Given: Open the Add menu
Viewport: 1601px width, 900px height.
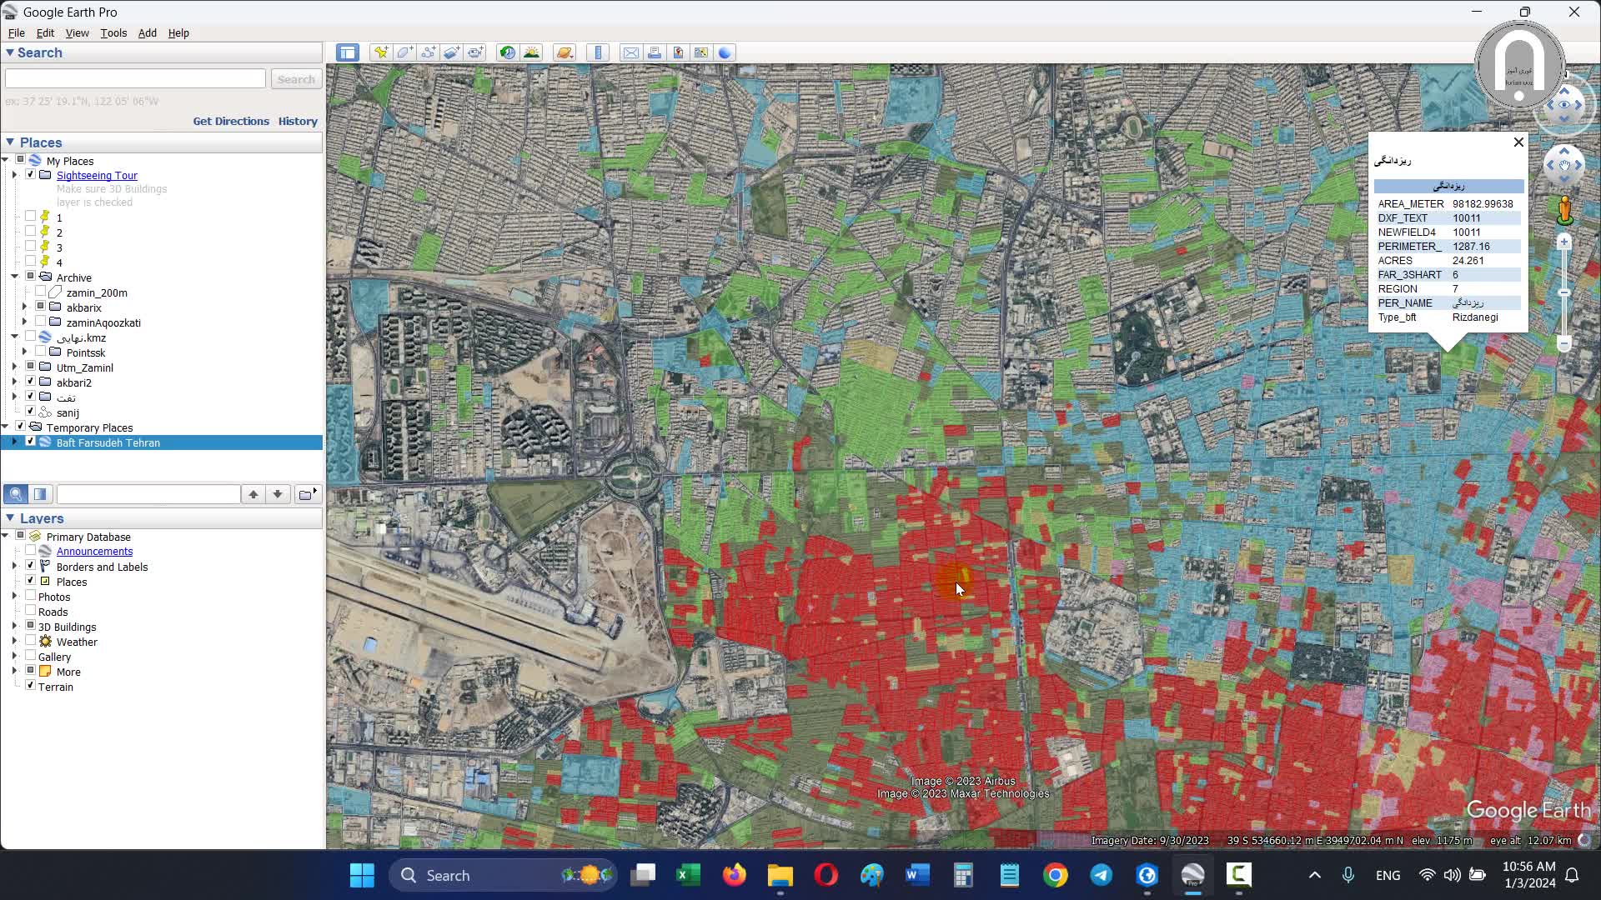Looking at the screenshot, I should click(x=147, y=32).
